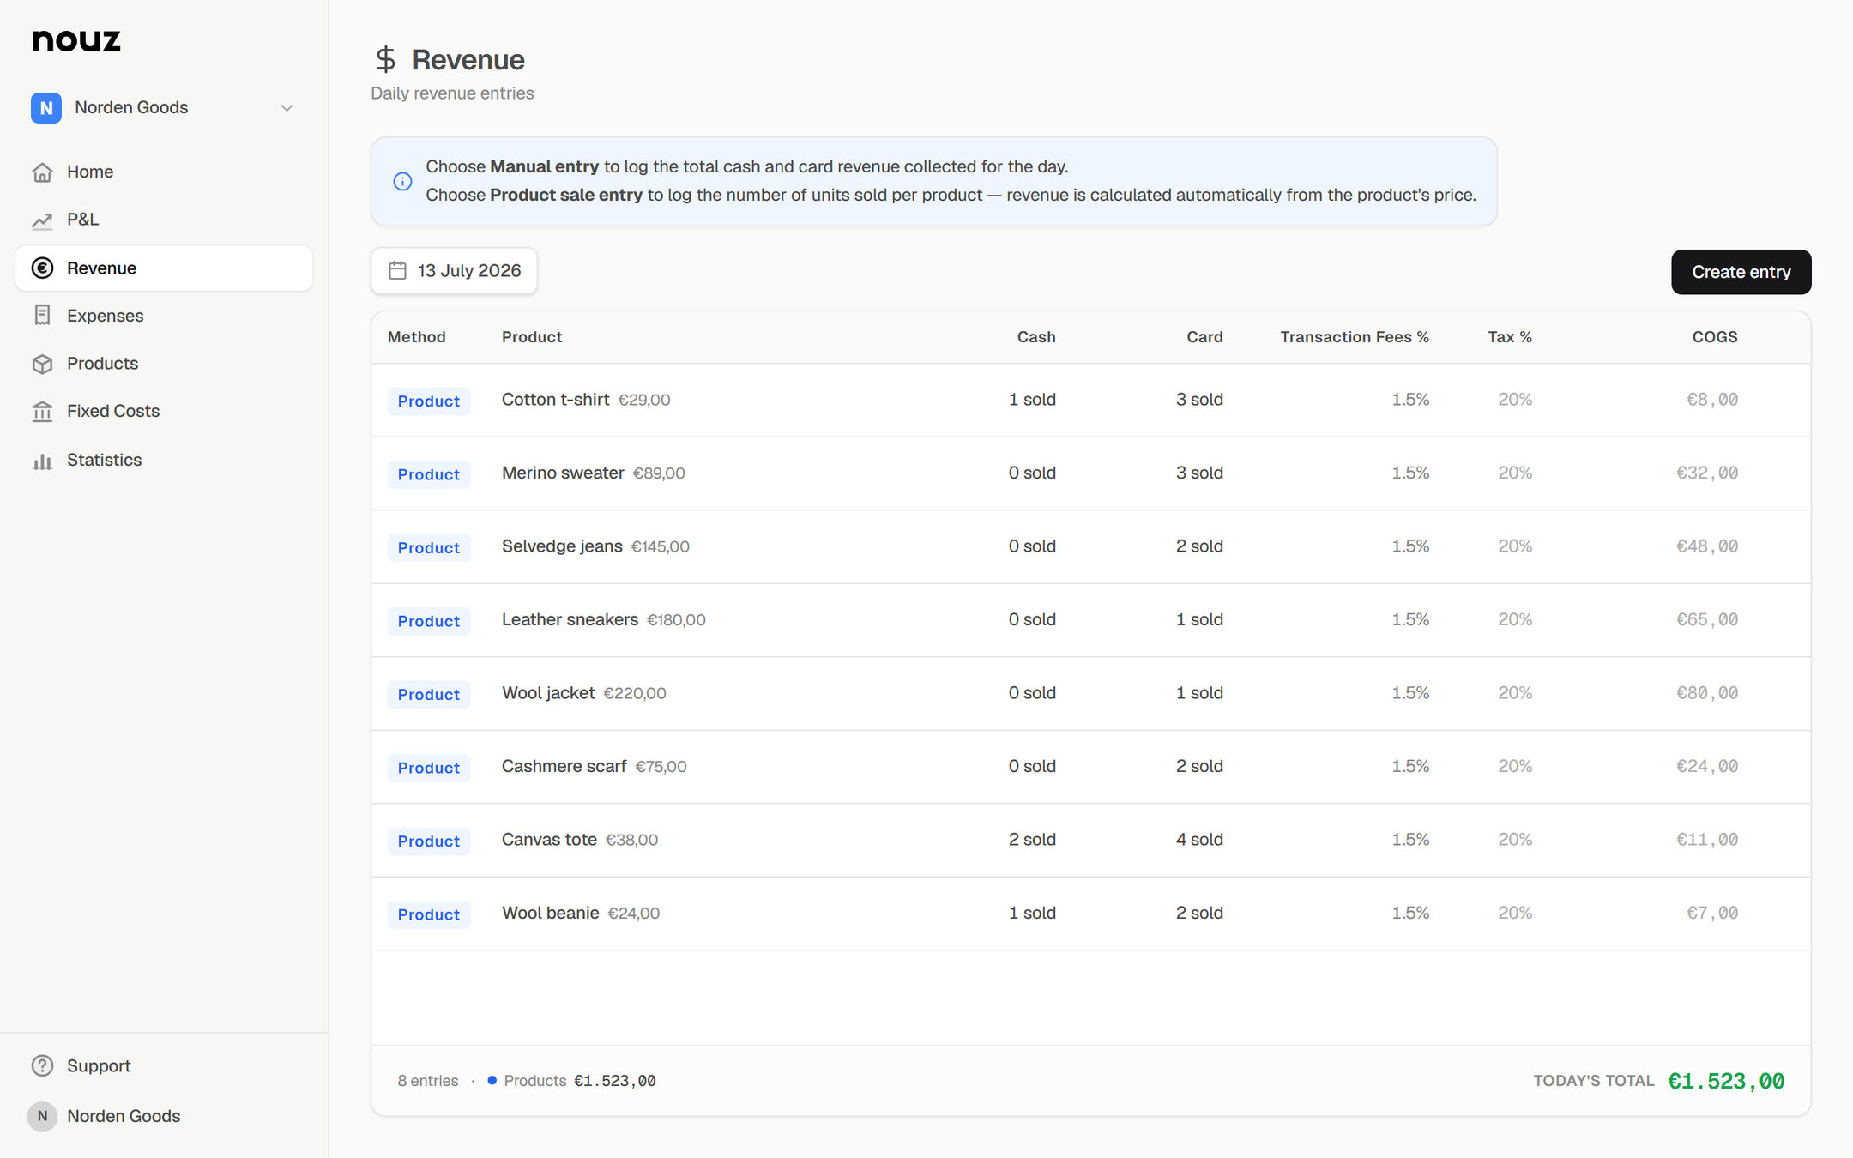Viewport: 1853px width, 1158px height.
Task: Click the blue Products legend dot
Action: click(492, 1081)
